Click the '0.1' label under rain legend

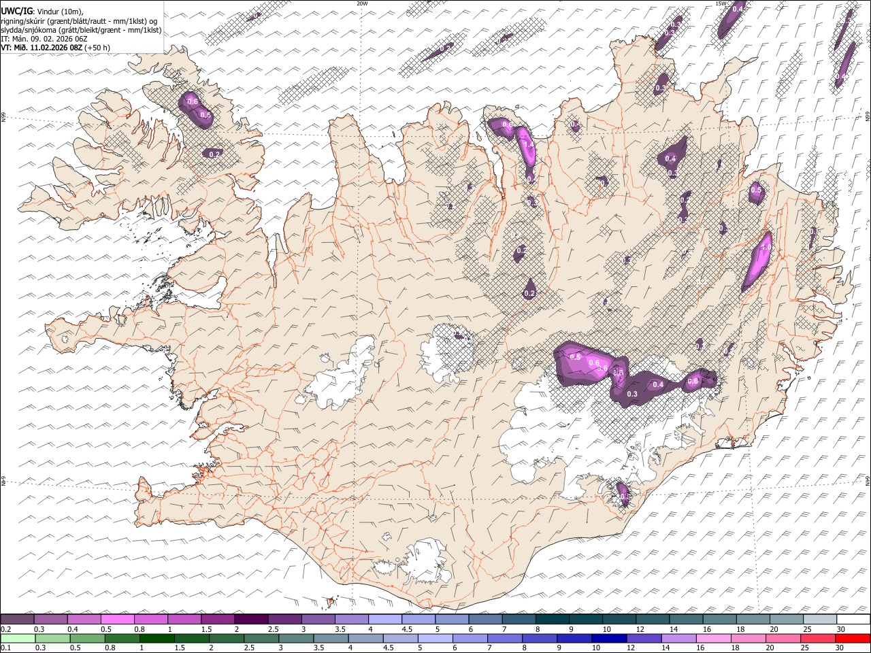(5, 648)
